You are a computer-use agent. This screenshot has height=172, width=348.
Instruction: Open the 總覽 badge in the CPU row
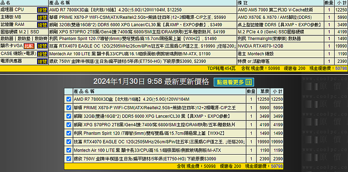[42, 10]
